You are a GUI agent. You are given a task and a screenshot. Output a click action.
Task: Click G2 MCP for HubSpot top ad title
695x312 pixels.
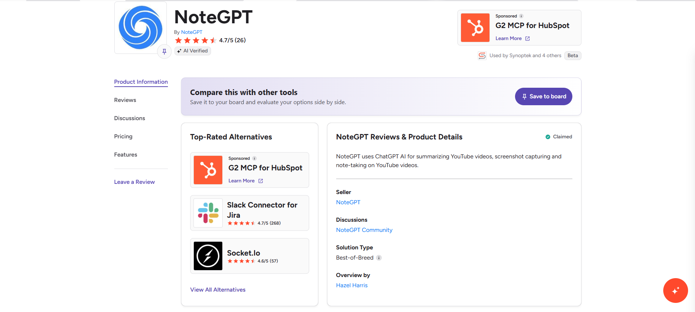coord(532,25)
